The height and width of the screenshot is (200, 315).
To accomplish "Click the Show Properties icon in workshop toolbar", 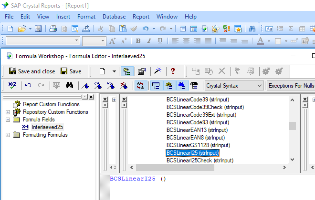I will [142, 71].
